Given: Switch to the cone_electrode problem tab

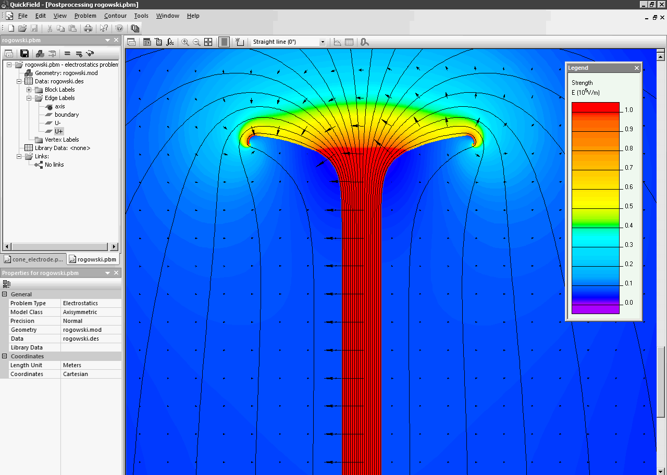Looking at the screenshot, I should point(34,259).
